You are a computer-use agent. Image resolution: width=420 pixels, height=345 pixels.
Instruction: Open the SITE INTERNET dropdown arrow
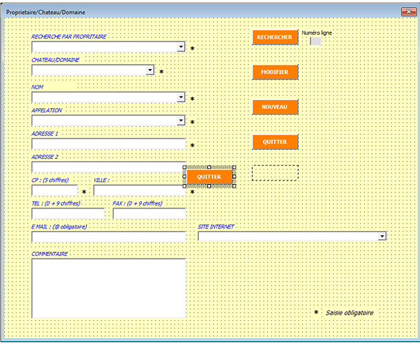[382, 236]
